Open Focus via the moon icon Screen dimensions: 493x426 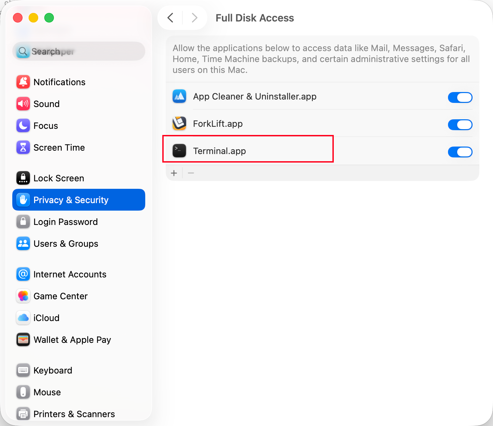click(23, 126)
